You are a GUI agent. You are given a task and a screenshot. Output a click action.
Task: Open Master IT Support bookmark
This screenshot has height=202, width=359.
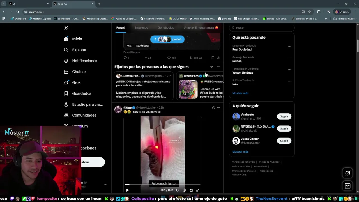point(40,19)
